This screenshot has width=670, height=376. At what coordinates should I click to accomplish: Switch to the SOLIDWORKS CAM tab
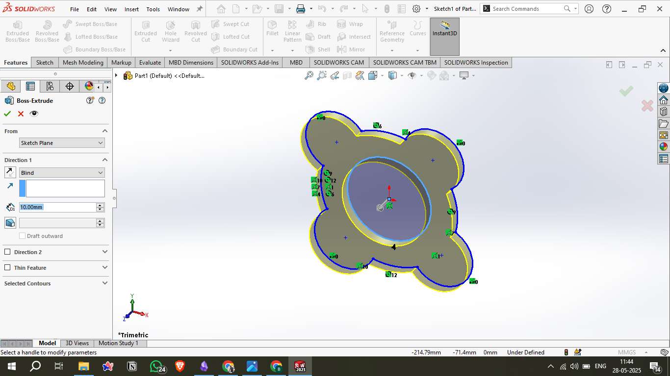(x=339, y=62)
